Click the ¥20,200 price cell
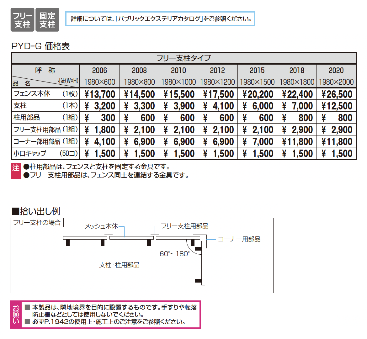Image resolution: width=367 pixels, height=339 pixels. pos(257,94)
